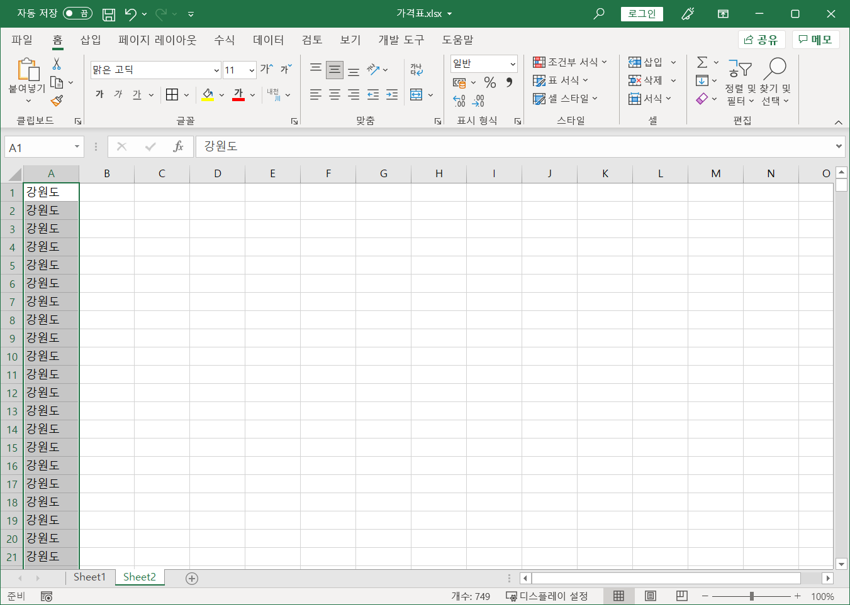
Task: Click the 메모 comments button
Action: (815, 40)
